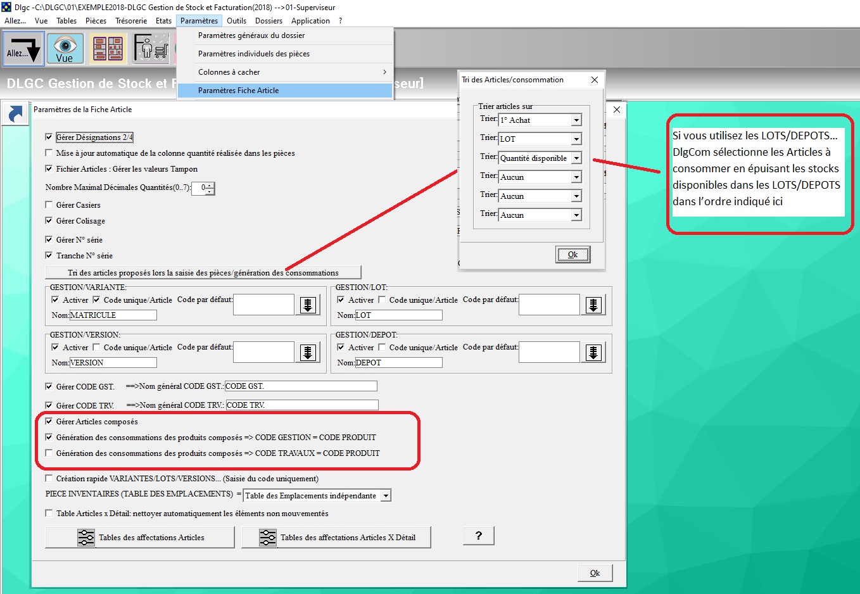Toggle Gérer Articles composés checkbox
Viewport: 860px width, 594px height.
(x=49, y=421)
